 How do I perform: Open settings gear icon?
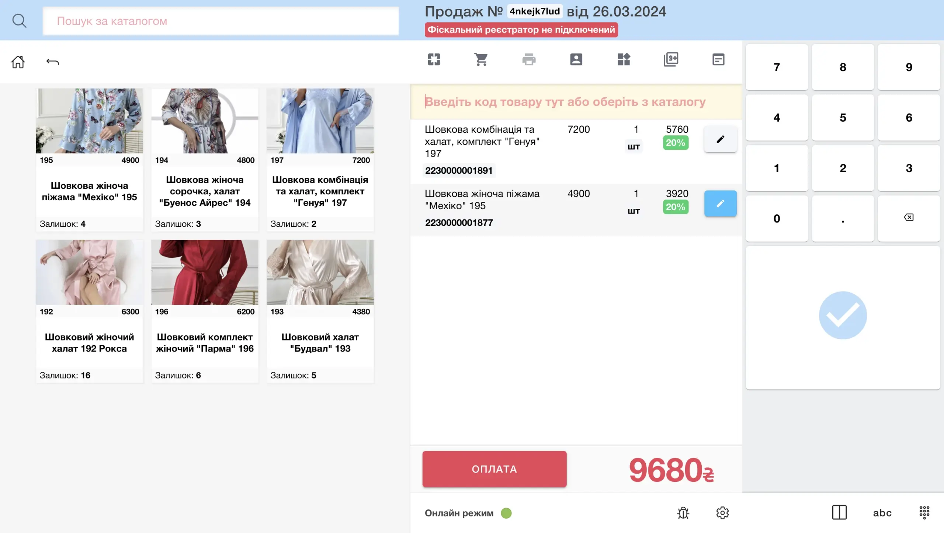point(722,513)
